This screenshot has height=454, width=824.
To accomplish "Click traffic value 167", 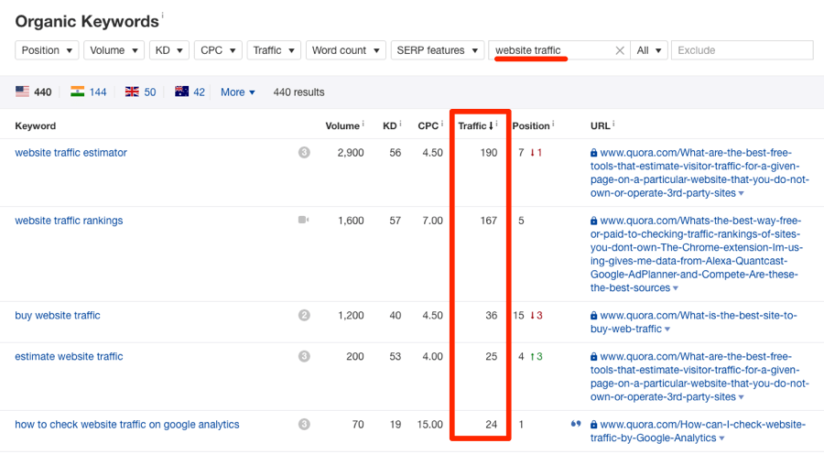I will [x=488, y=221].
